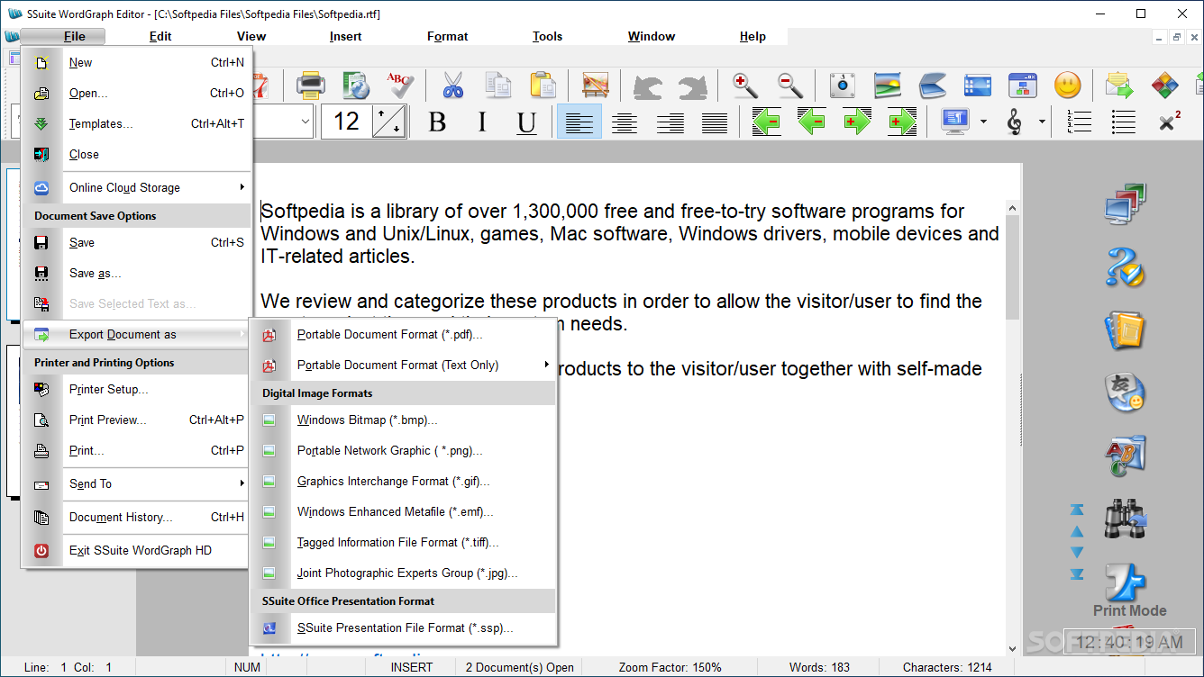Export as Windows Bitmap (*.bmp)
This screenshot has height=677, width=1204.
(x=403, y=420)
